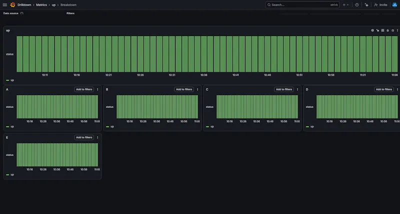
Task: Click sparkle icon in up panel toolbar
Action: (377, 30)
